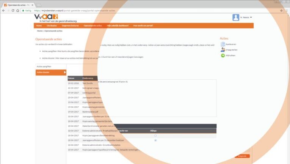Open the Home menu item

39,25
